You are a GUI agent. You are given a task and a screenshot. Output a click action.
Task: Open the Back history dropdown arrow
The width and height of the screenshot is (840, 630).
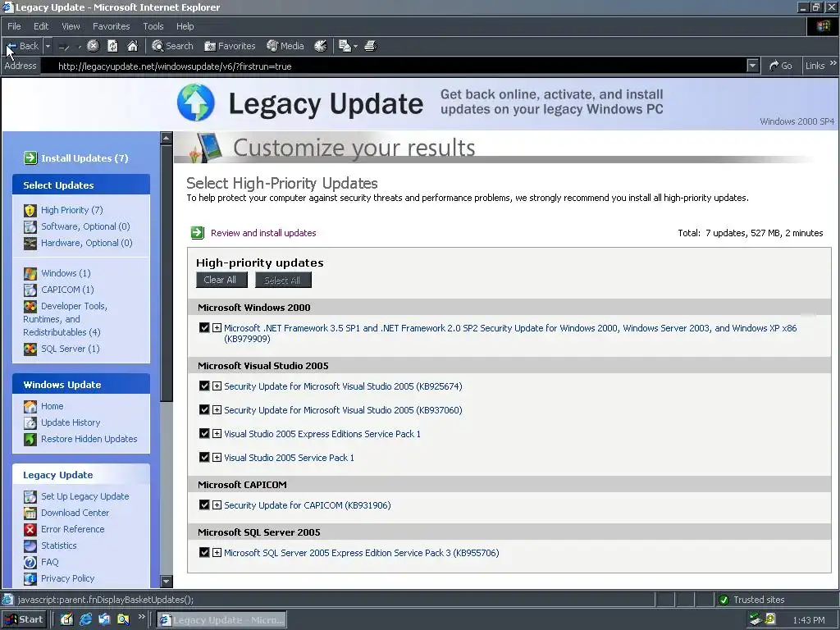pos(48,46)
